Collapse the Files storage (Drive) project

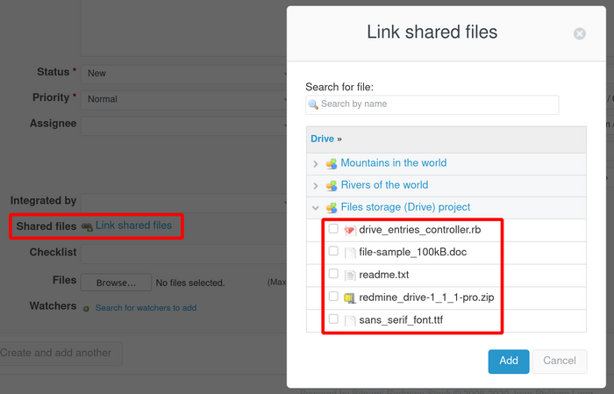tap(316, 208)
